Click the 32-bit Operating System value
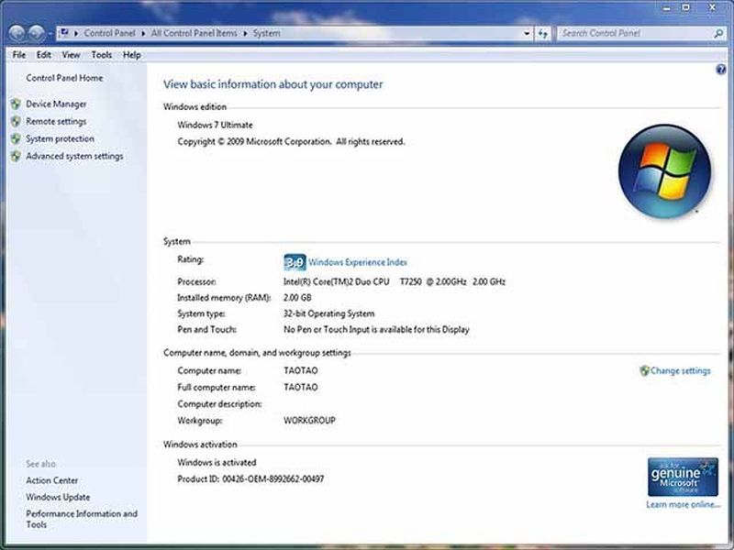Screen dimensions: 734x550 (x=328, y=313)
